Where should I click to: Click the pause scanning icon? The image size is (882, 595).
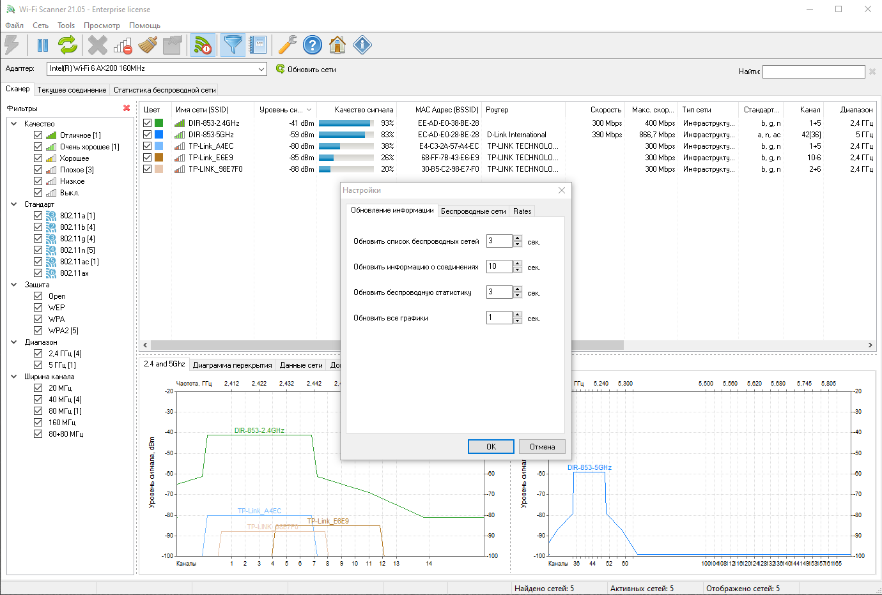[43, 45]
